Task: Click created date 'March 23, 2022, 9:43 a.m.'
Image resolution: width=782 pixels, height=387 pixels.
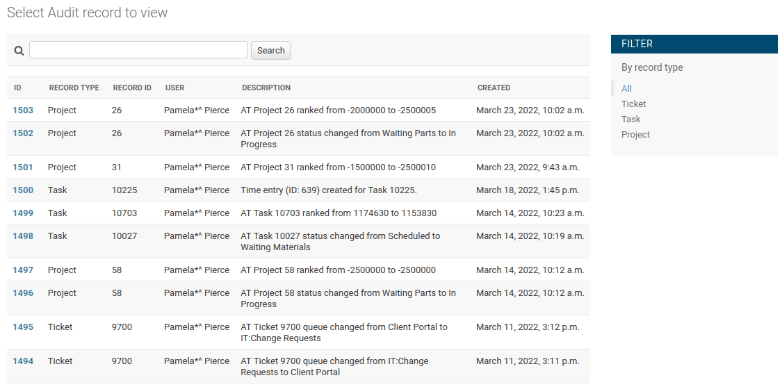Action: point(528,167)
